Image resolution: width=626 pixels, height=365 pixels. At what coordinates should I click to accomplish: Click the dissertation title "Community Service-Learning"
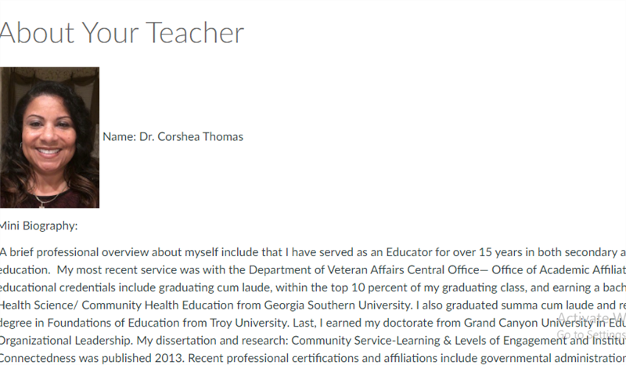(365, 340)
